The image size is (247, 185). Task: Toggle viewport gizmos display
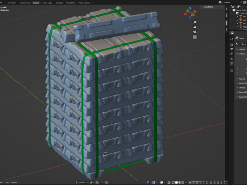(x=154, y=182)
